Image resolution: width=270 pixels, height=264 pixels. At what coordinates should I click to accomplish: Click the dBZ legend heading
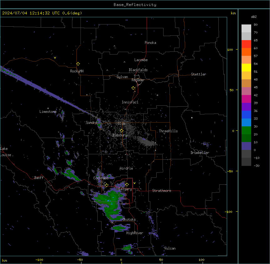point(254,17)
